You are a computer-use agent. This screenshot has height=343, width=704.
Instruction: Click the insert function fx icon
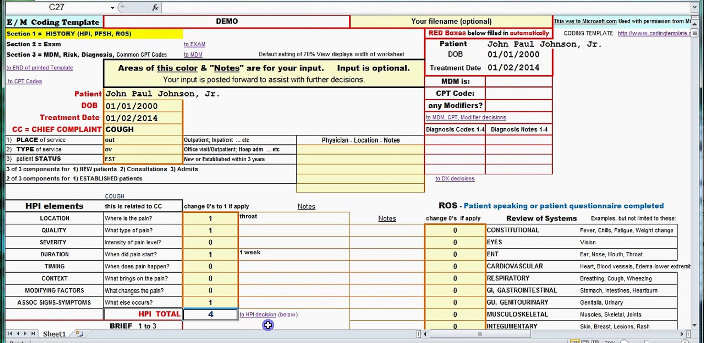click(155, 7)
